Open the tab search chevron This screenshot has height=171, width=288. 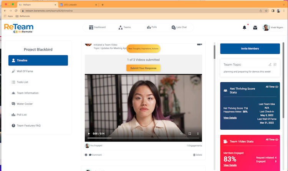[x=284, y=5]
